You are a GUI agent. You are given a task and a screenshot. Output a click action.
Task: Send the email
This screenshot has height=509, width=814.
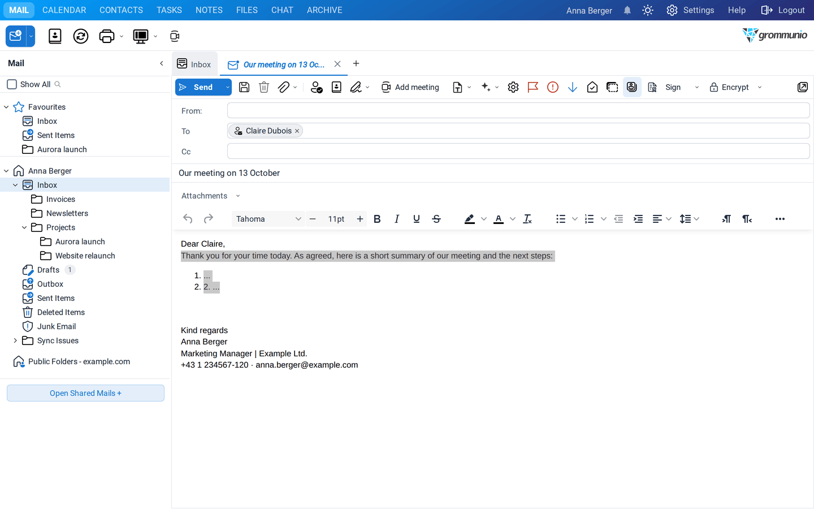[199, 87]
